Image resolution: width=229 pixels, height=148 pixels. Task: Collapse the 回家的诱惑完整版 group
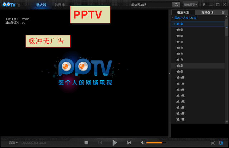[x=172, y=18]
